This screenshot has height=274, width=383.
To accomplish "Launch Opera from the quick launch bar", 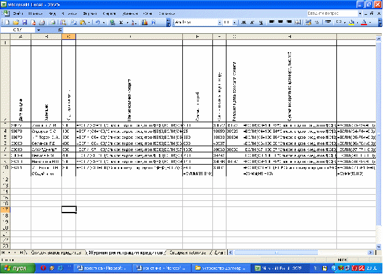I will click(x=43, y=268).
